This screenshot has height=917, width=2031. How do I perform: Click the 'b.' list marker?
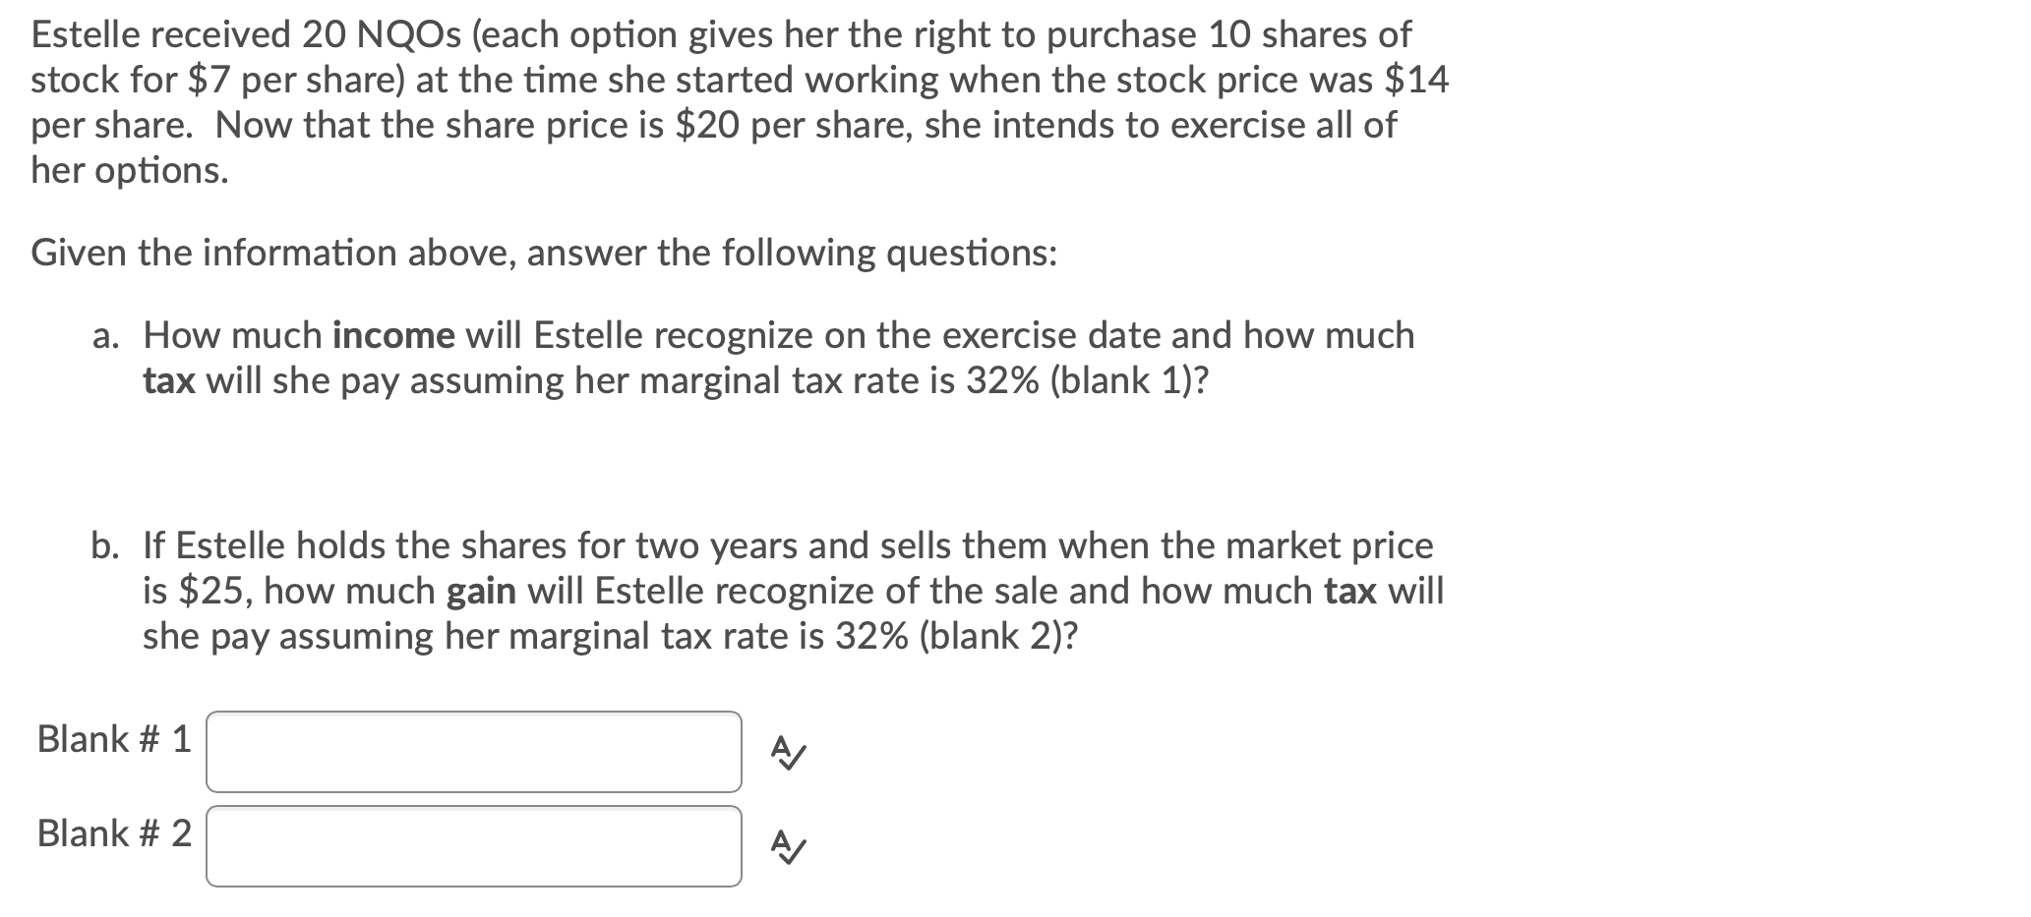pos(105,545)
